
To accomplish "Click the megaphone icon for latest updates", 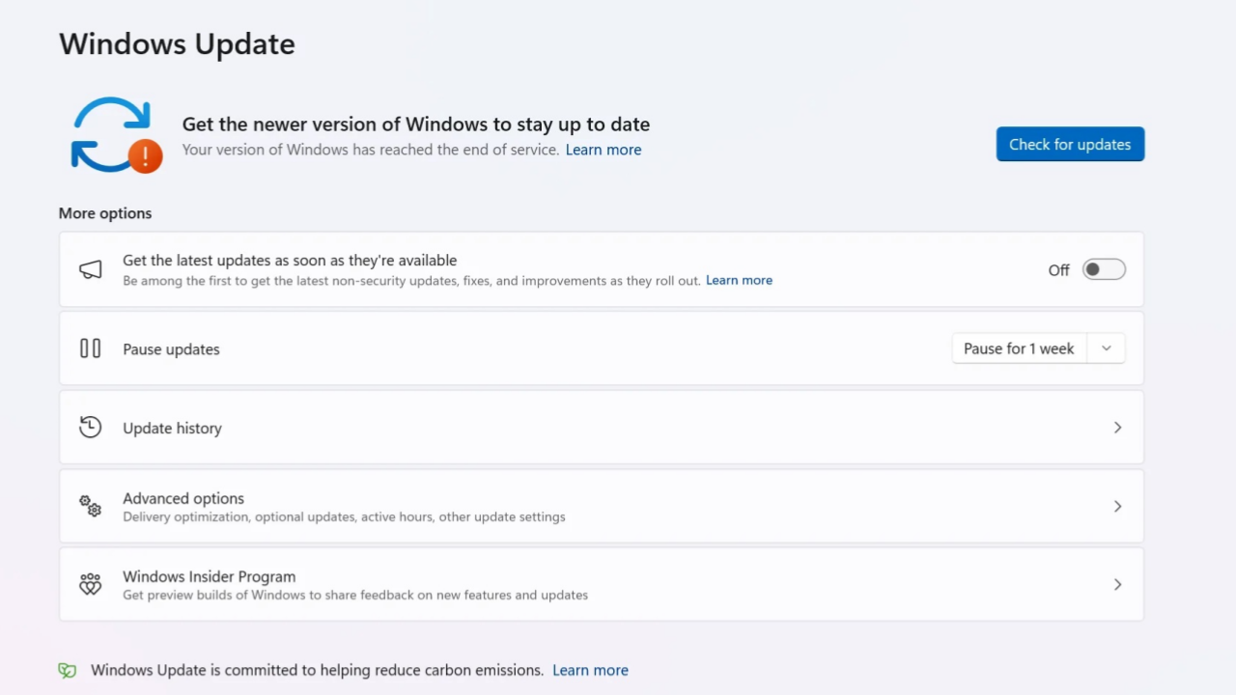I will [x=90, y=270].
